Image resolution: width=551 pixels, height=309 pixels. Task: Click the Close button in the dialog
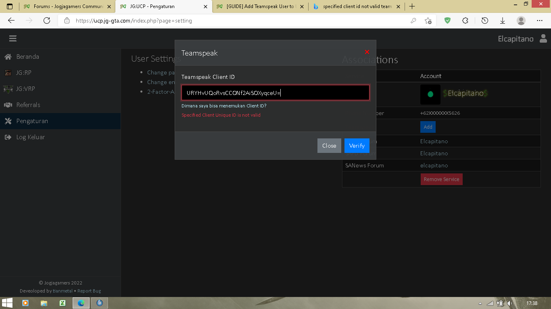(329, 146)
